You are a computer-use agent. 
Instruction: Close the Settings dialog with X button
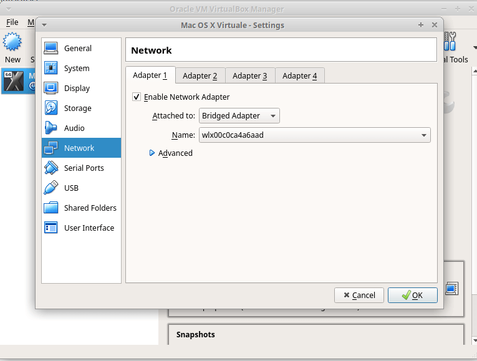[x=435, y=25]
